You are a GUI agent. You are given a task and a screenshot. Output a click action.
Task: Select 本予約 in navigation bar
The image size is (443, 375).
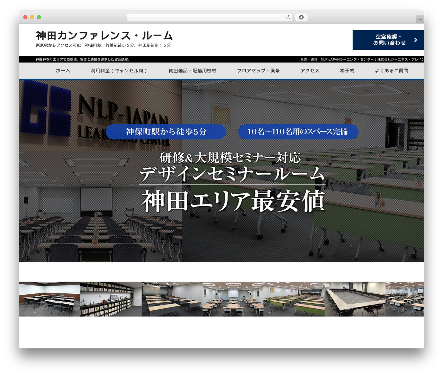pyautogui.click(x=347, y=71)
